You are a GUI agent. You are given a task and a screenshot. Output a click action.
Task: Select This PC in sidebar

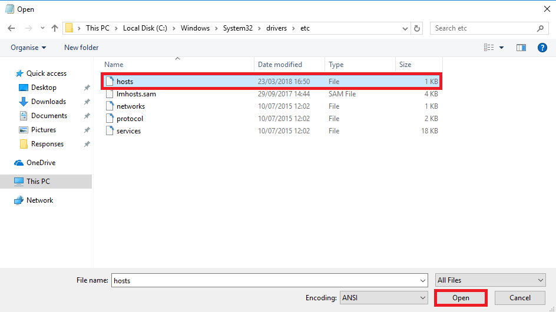point(46,182)
